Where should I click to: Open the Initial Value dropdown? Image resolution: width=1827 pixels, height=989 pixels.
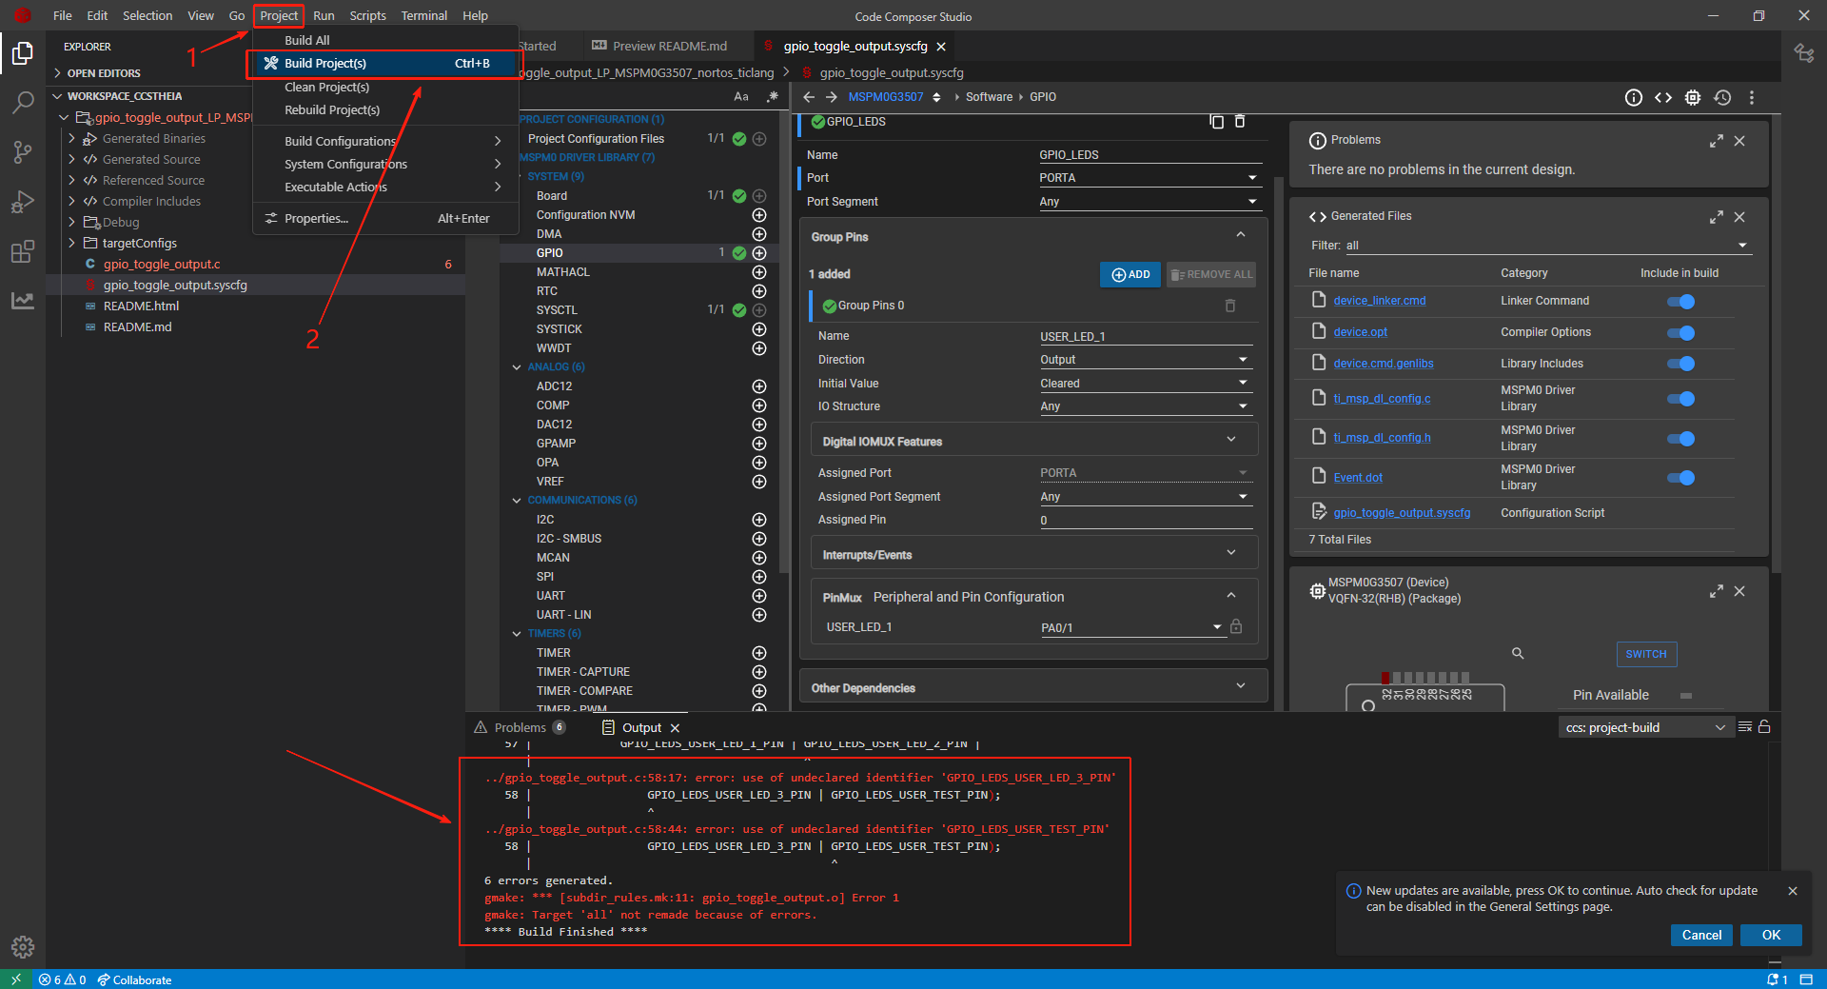(x=1145, y=384)
